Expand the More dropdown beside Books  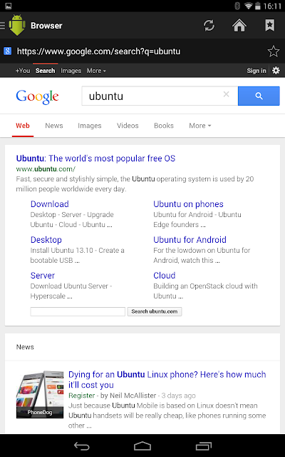(199, 126)
